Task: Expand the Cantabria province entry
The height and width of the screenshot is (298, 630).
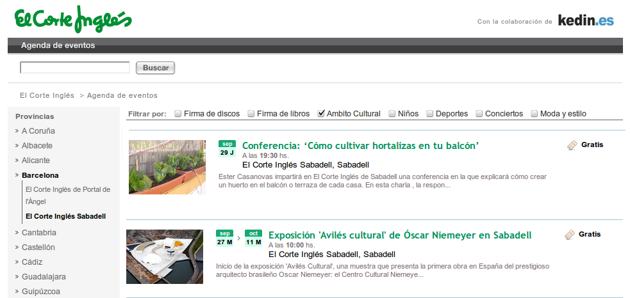Action: 38,233
